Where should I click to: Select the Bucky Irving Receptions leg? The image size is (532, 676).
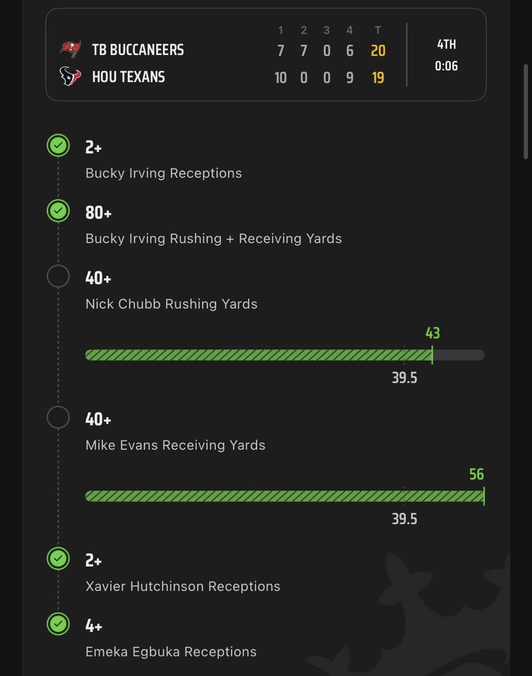click(164, 173)
